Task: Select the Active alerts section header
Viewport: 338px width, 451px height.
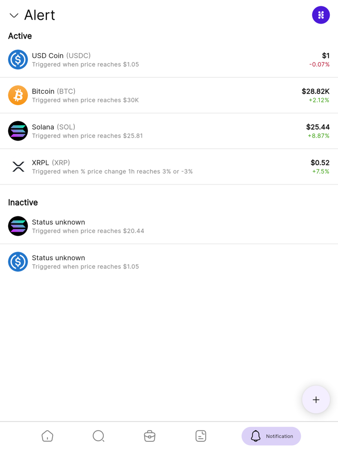Action: point(19,36)
